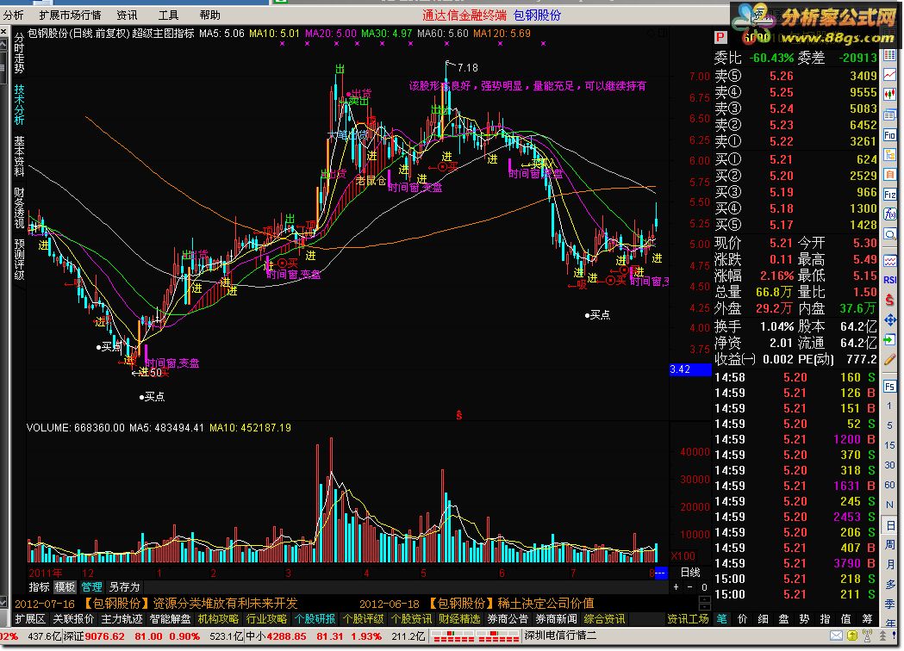Open the sector tree structure icon
The height and width of the screenshot is (651, 904).
click(889, 154)
